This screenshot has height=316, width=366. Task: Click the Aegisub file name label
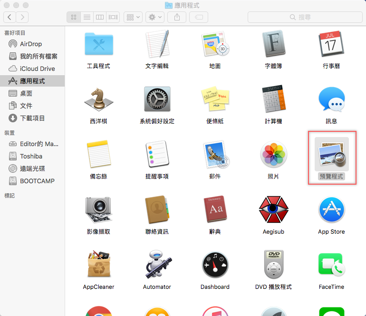pyautogui.click(x=274, y=232)
